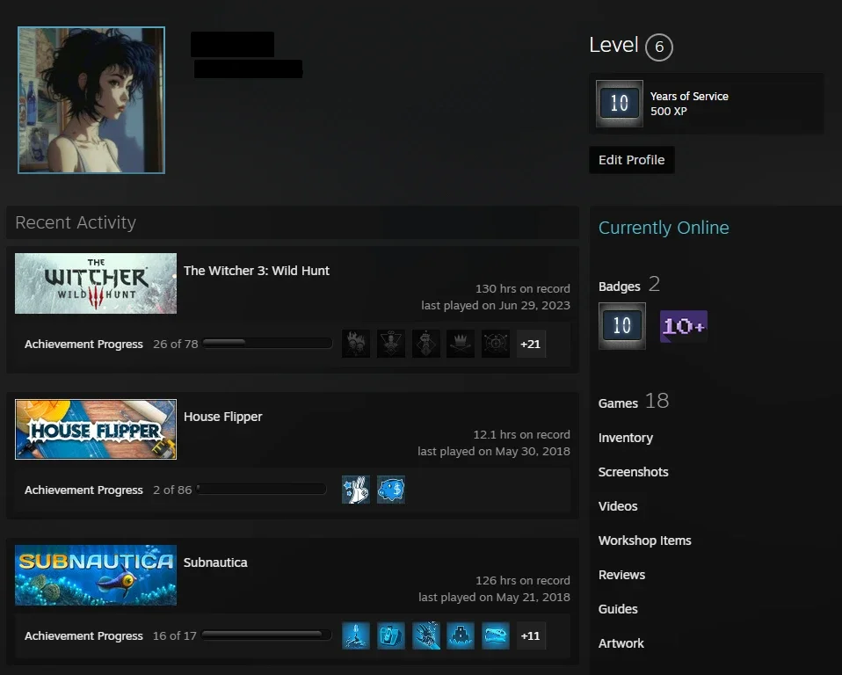842x675 pixels.
Task: Go to Reviews
Action: tap(621, 575)
